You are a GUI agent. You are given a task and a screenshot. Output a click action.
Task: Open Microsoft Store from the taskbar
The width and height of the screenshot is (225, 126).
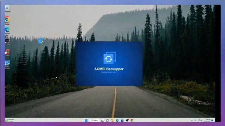pyautogui.click(x=122, y=120)
